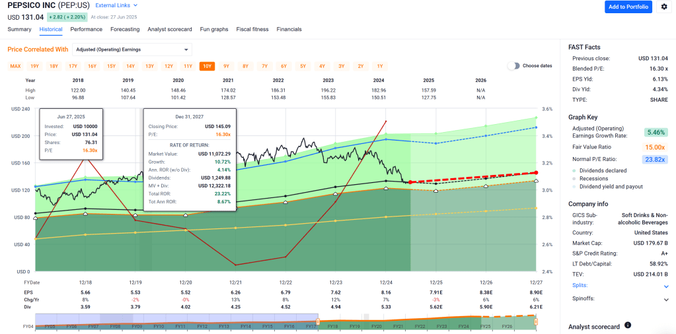
Task: Switch to the Performance tab
Action: click(86, 30)
